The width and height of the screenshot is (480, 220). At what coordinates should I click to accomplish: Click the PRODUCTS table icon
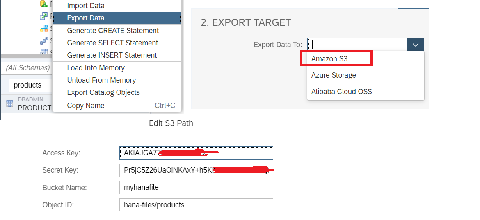[9, 104]
